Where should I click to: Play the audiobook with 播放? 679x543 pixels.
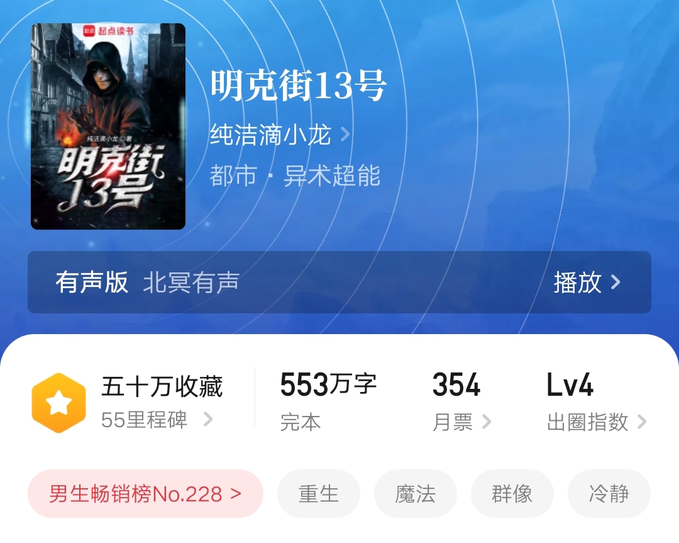click(578, 282)
